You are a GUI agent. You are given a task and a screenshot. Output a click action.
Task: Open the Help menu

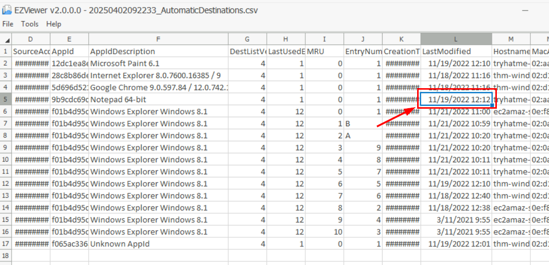pyautogui.click(x=54, y=24)
